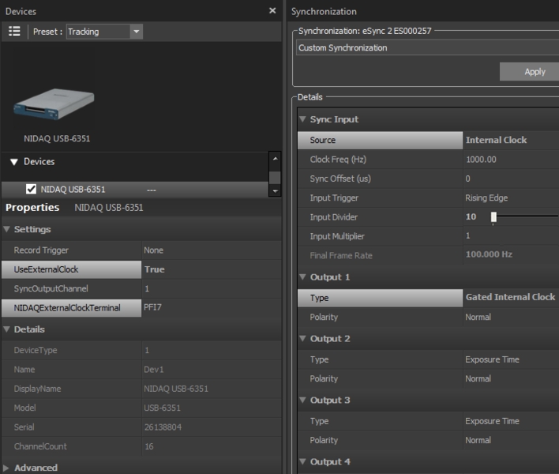Close the Devices panel
This screenshot has width=559, height=474.
coord(272,11)
